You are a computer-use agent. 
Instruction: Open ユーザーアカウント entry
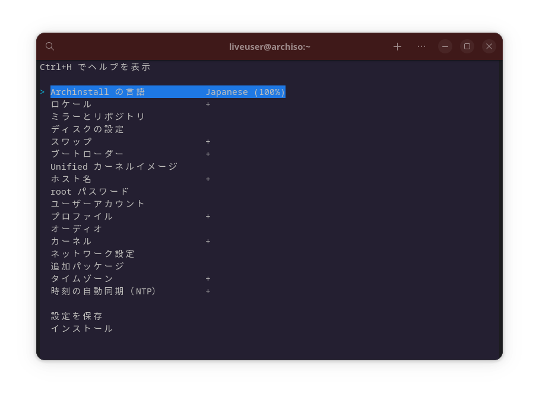pyautogui.click(x=97, y=204)
